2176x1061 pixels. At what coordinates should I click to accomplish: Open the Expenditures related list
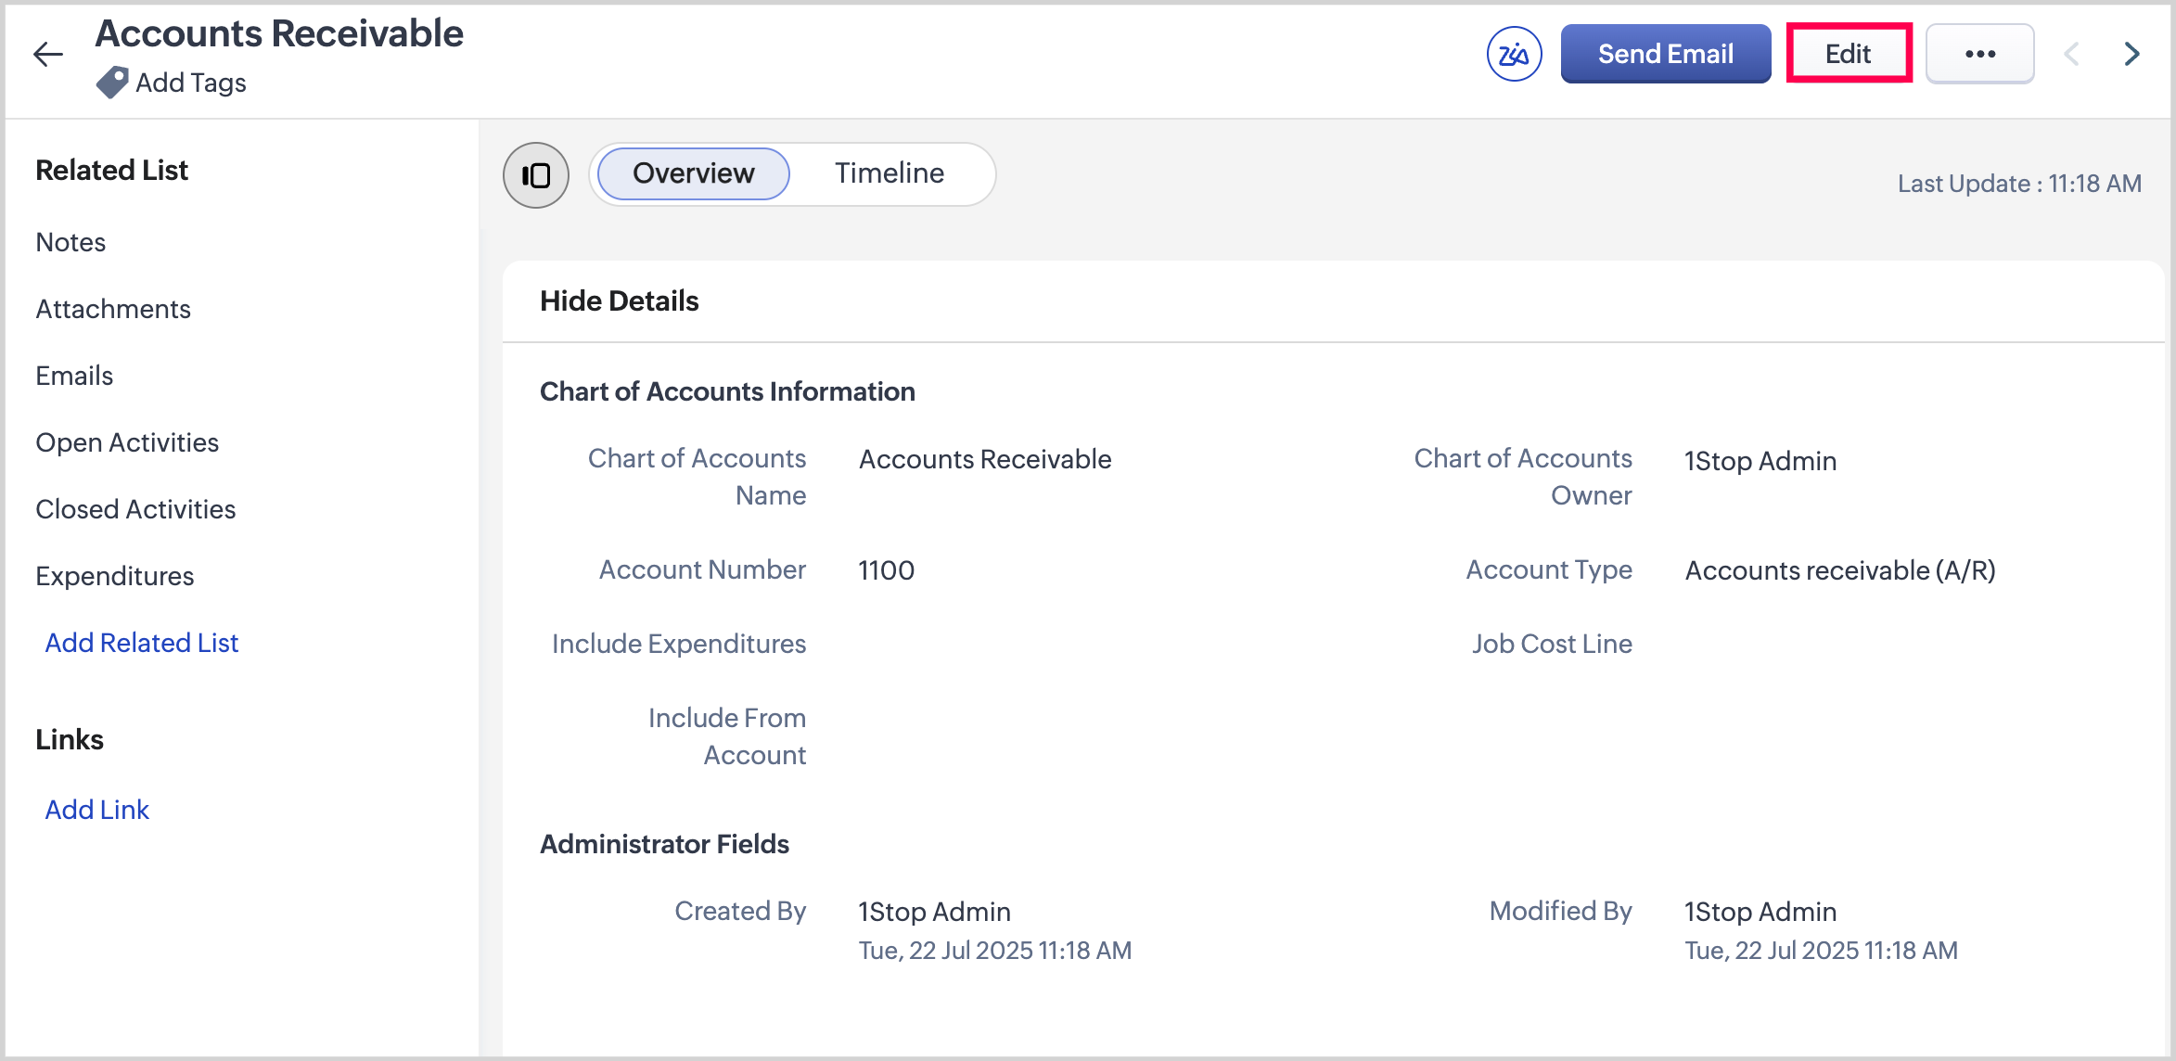pos(115,576)
